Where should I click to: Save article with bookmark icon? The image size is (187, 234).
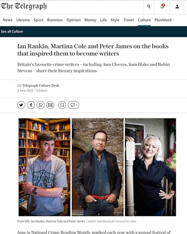click(x=62, y=105)
